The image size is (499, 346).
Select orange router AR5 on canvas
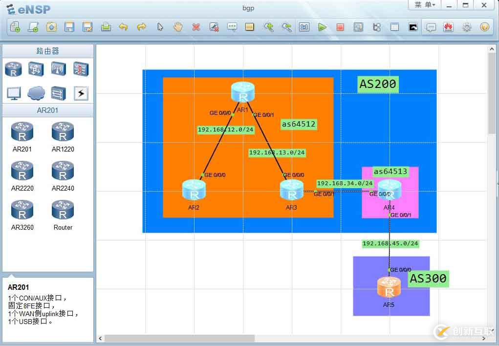(x=389, y=287)
